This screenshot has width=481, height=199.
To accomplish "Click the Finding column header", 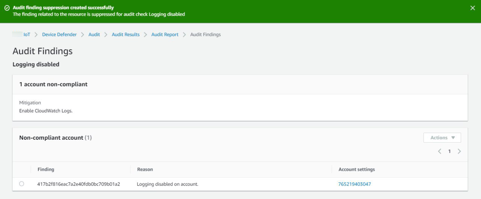I will point(46,169).
